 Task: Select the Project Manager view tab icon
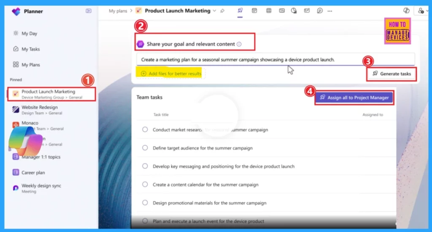240,11
